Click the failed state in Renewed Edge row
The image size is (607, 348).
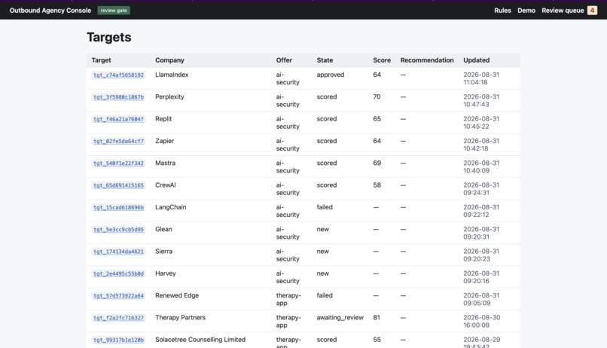coord(325,295)
